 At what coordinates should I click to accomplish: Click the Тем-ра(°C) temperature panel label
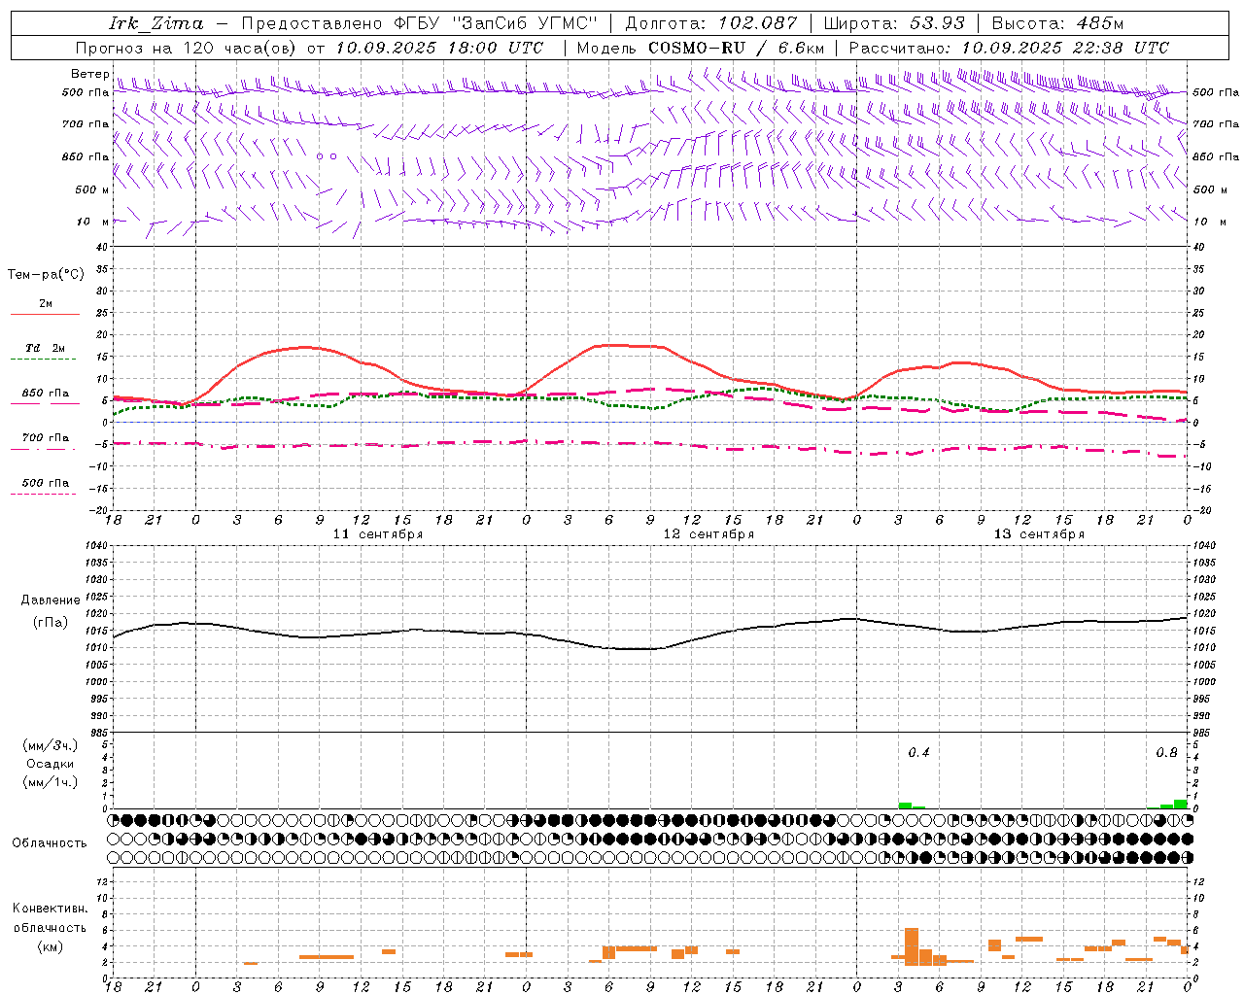46,275
